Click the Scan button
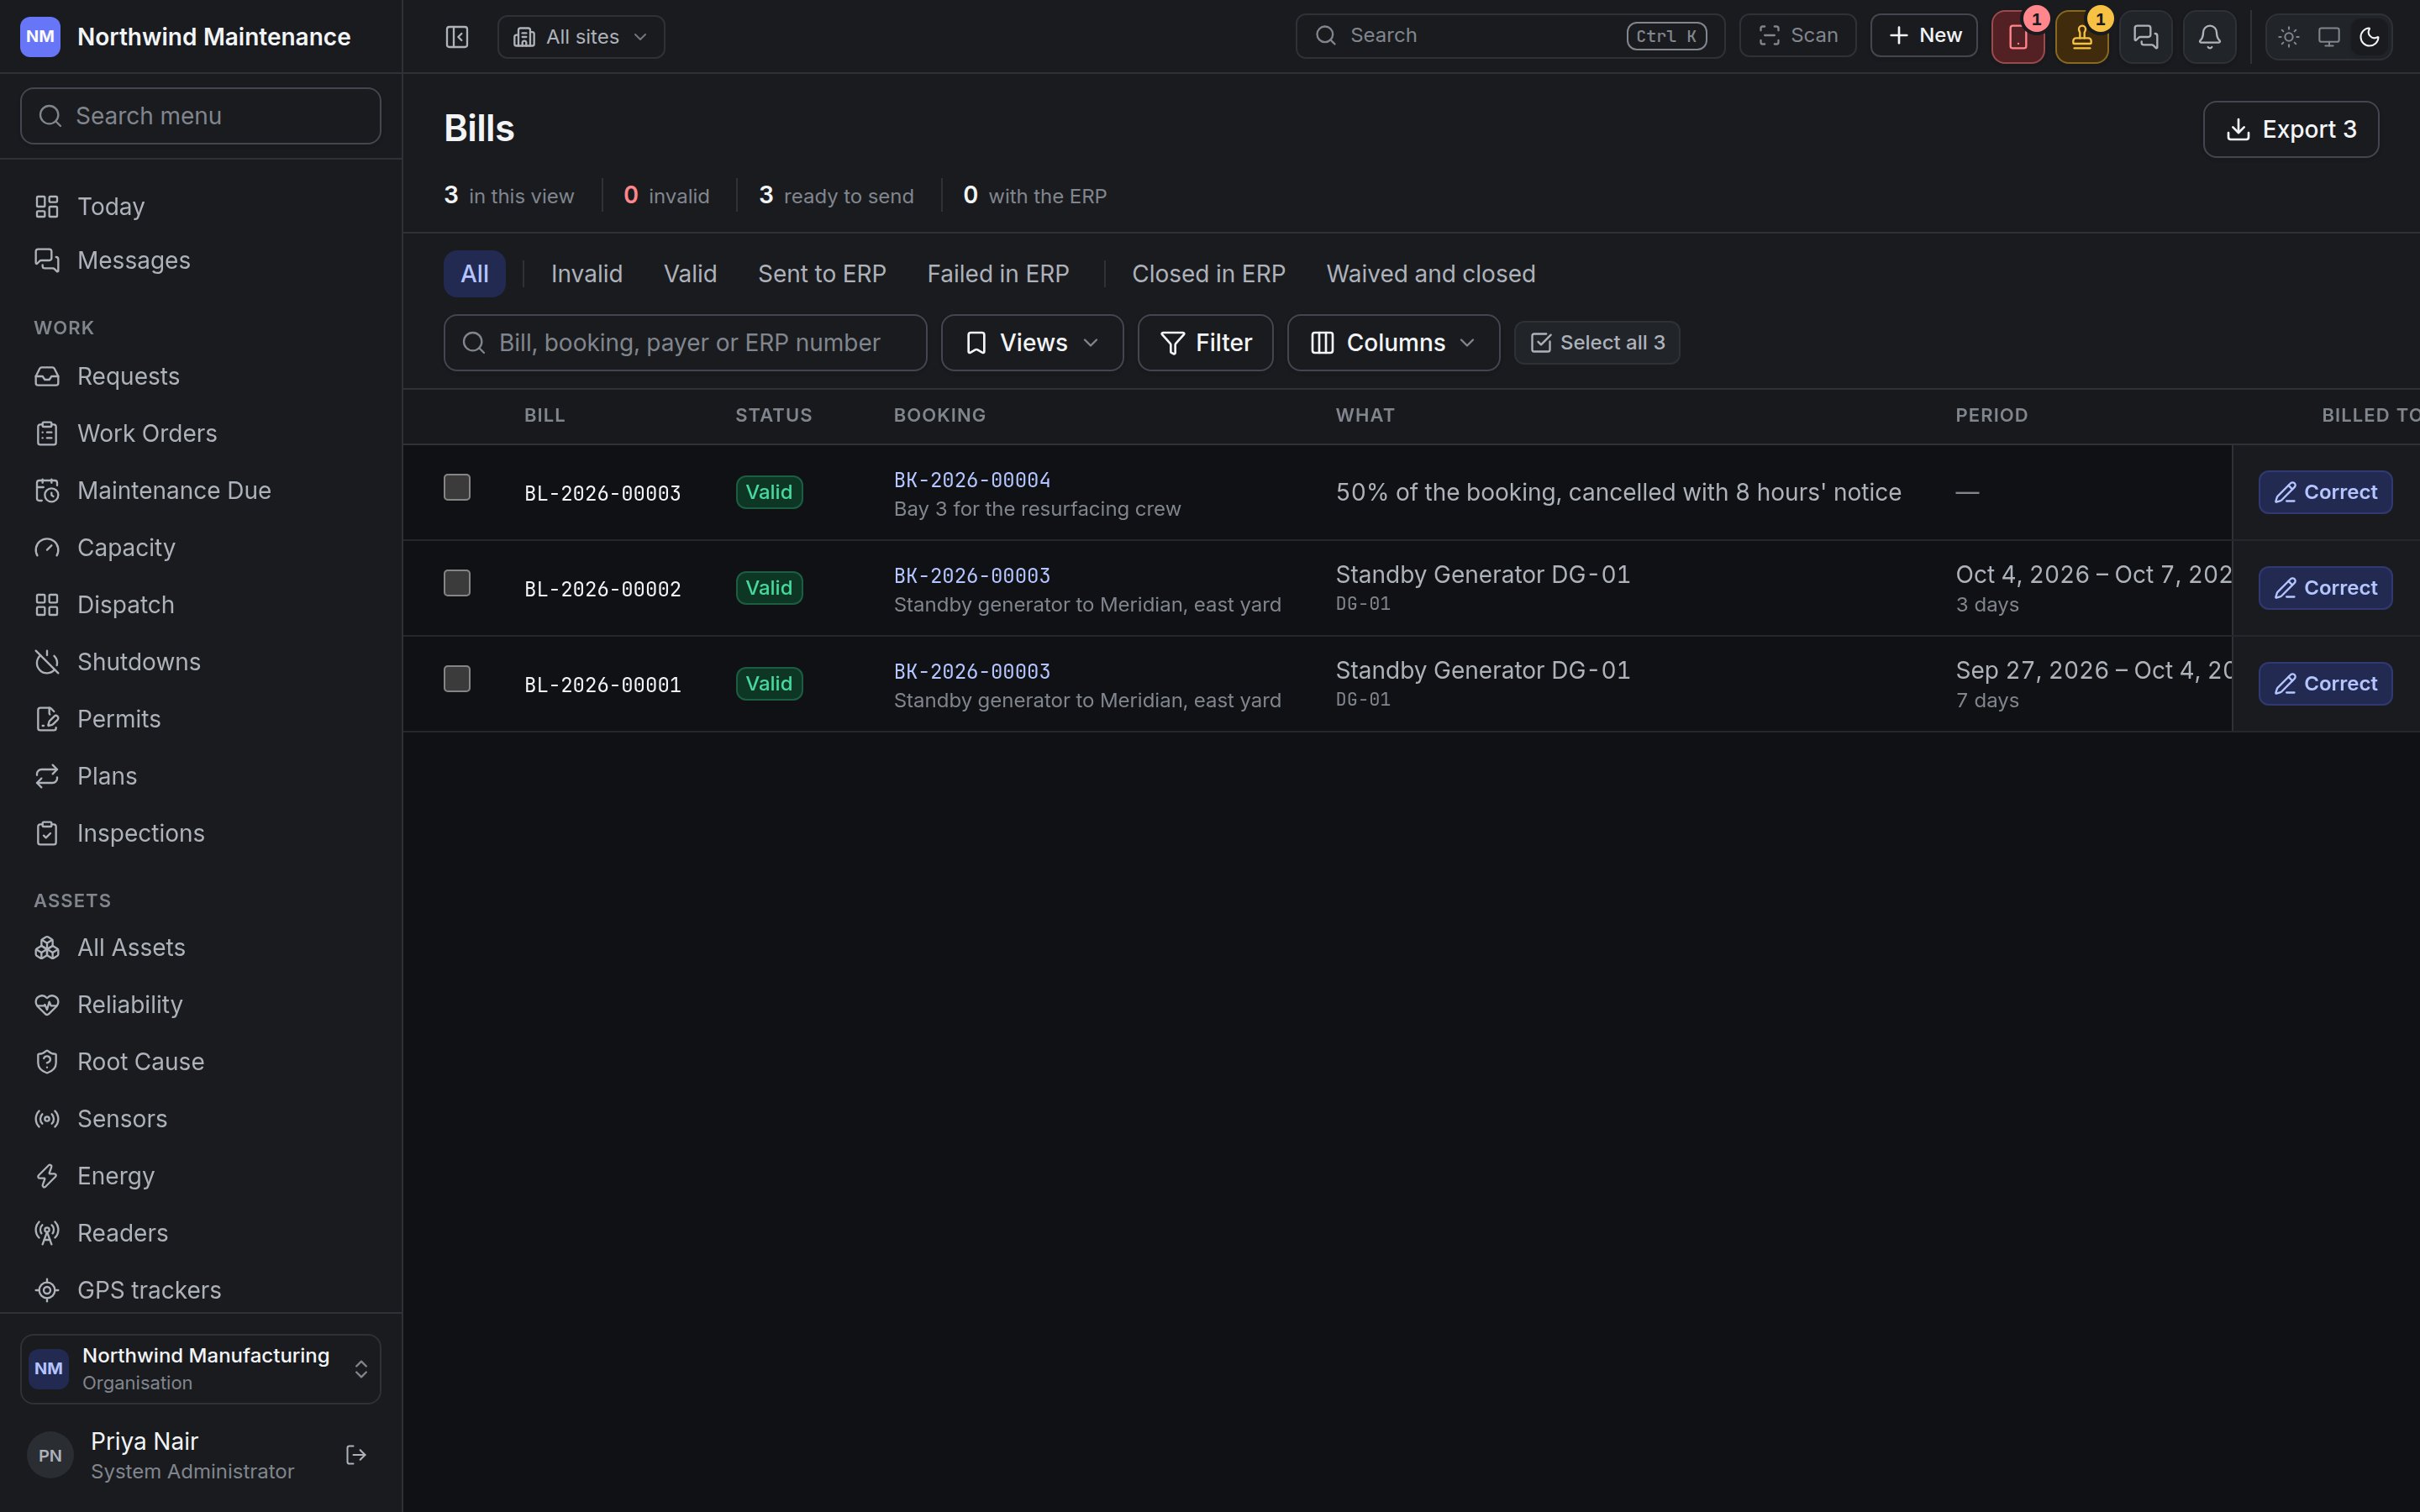Viewport: 2420px width, 1512px height. pos(1798,36)
